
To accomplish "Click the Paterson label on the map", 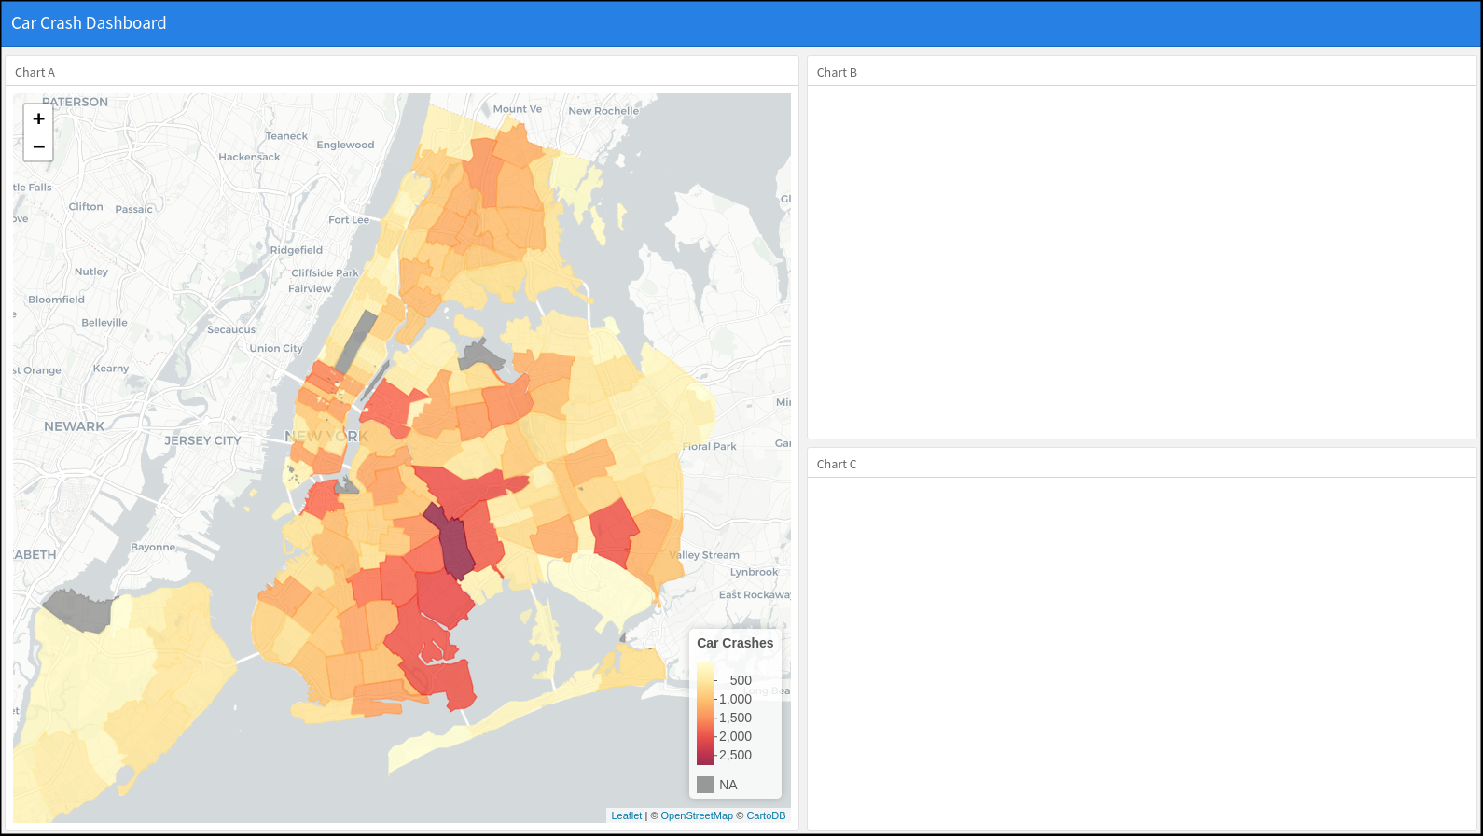I will (75, 102).
